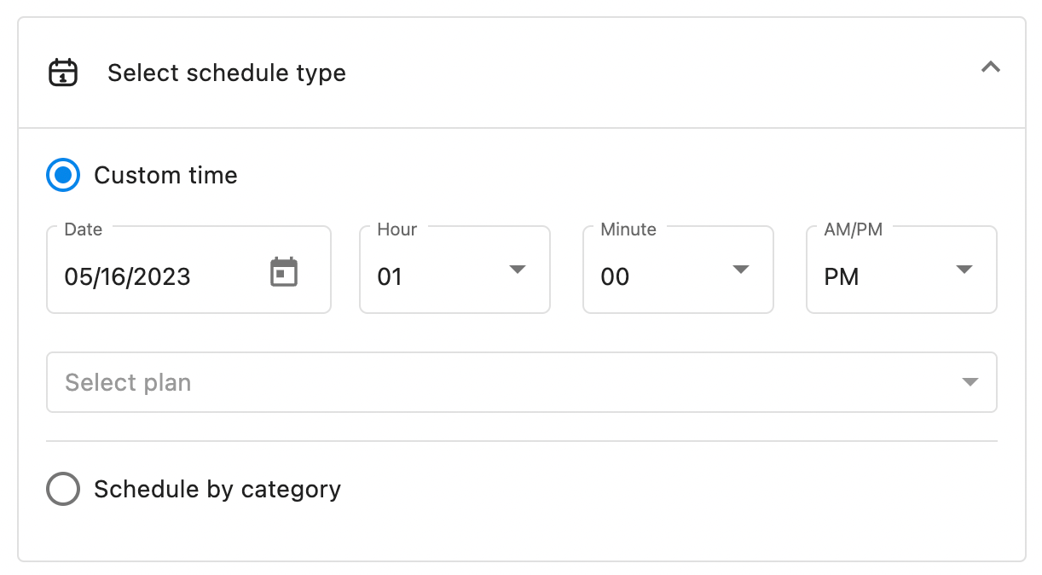Click the Date field label
This screenshot has height=575, width=1042.
[x=84, y=229]
